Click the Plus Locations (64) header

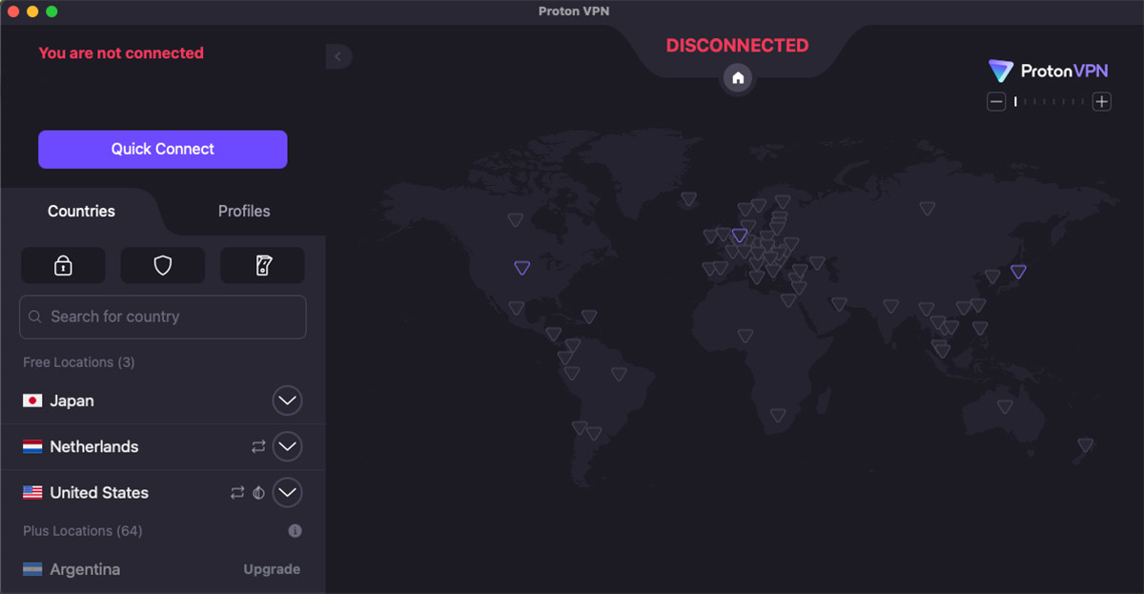(83, 530)
